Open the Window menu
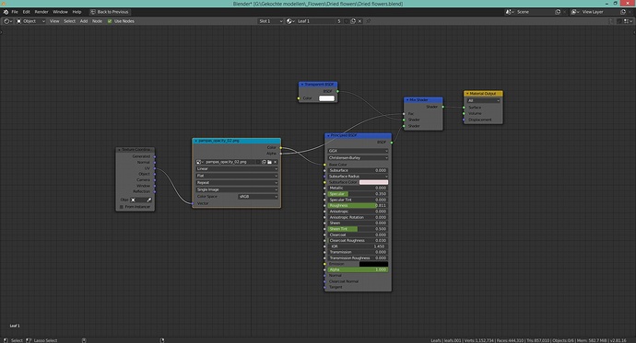Screen dimensions: 636x343 [60, 12]
